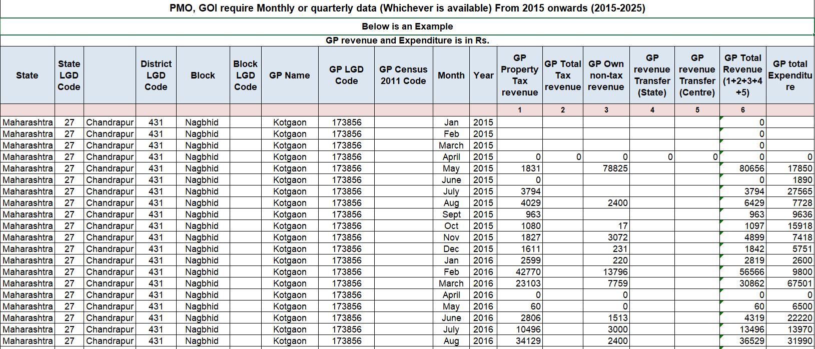Select the 'GP Name' column header
Image resolution: width=815 pixels, height=349 pixels.
pyautogui.click(x=289, y=75)
